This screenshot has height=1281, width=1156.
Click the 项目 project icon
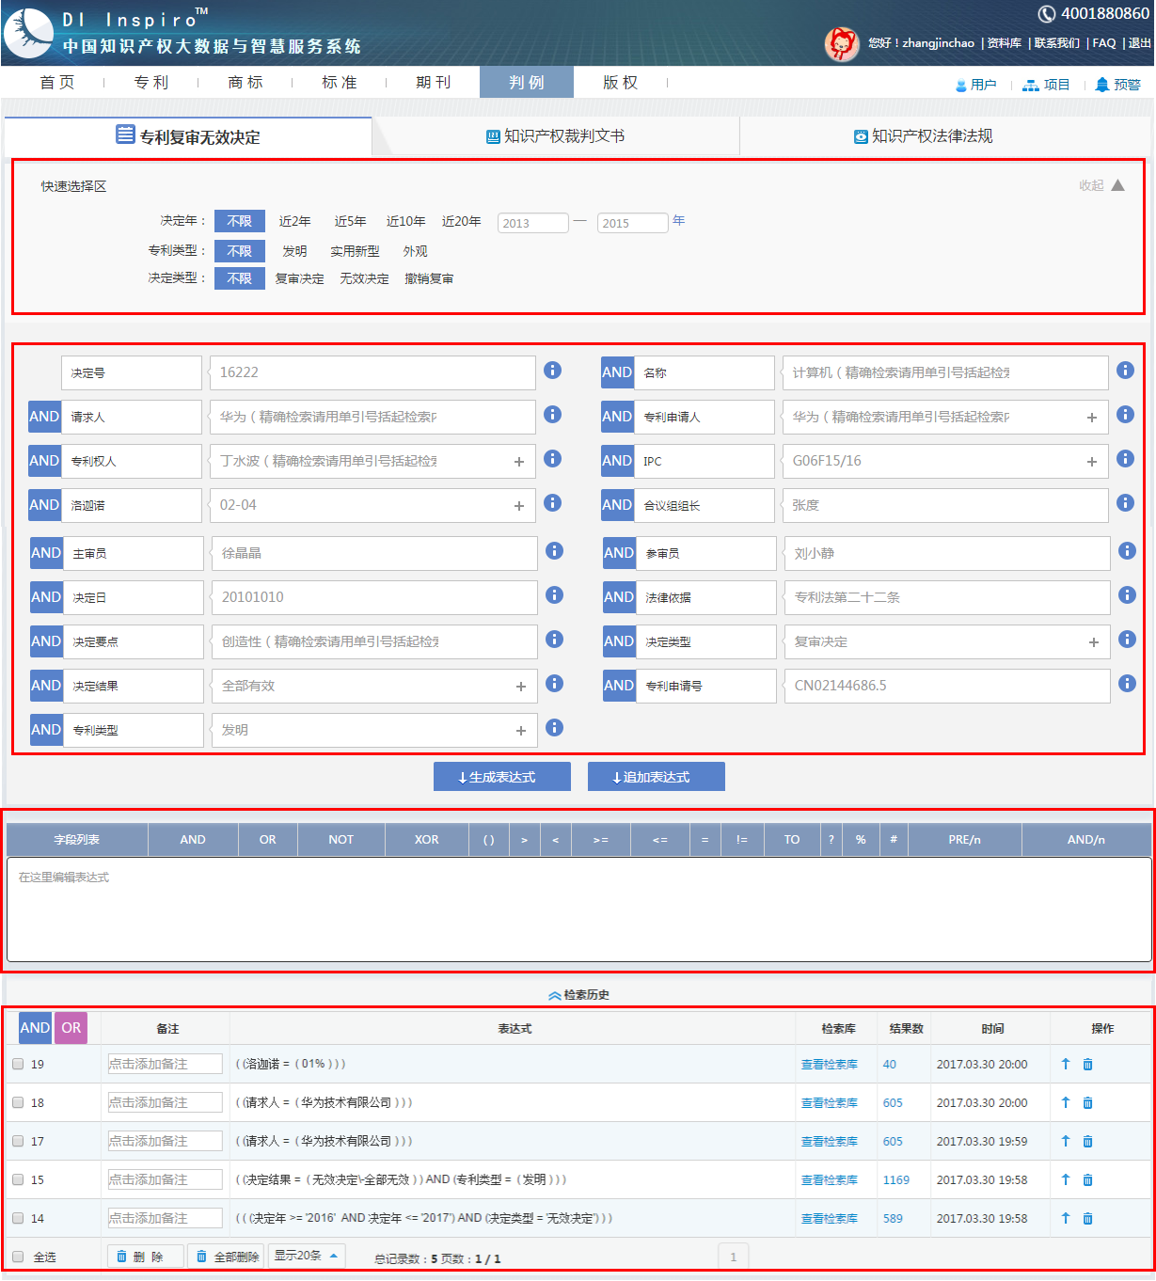pyautogui.click(x=1031, y=85)
